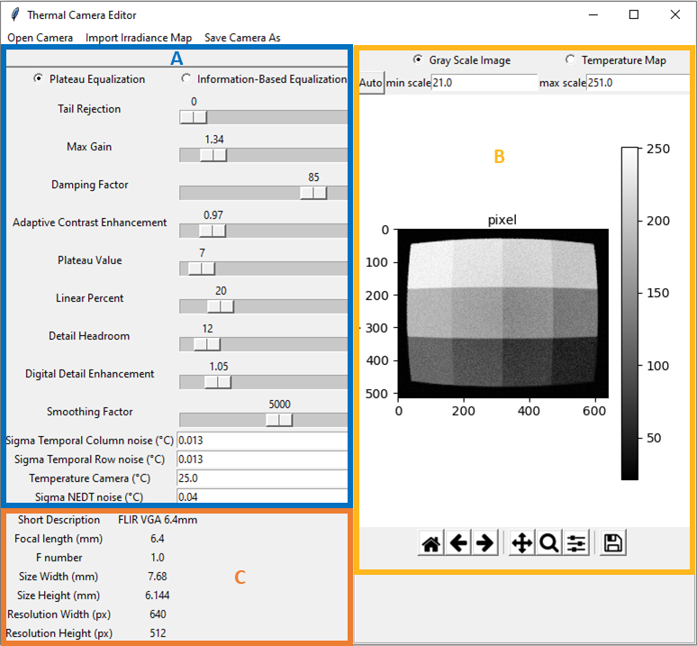
Task: Click the Save figure floppy disk icon
Action: point(612,543)
